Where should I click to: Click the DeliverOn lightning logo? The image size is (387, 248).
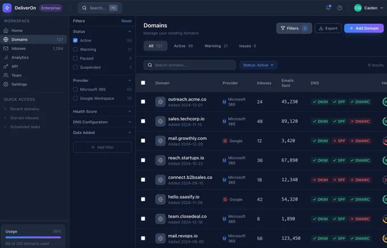7,8
